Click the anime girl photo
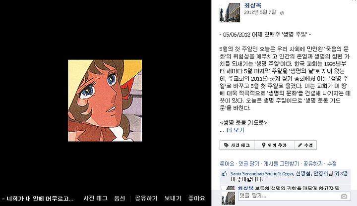 105,101
